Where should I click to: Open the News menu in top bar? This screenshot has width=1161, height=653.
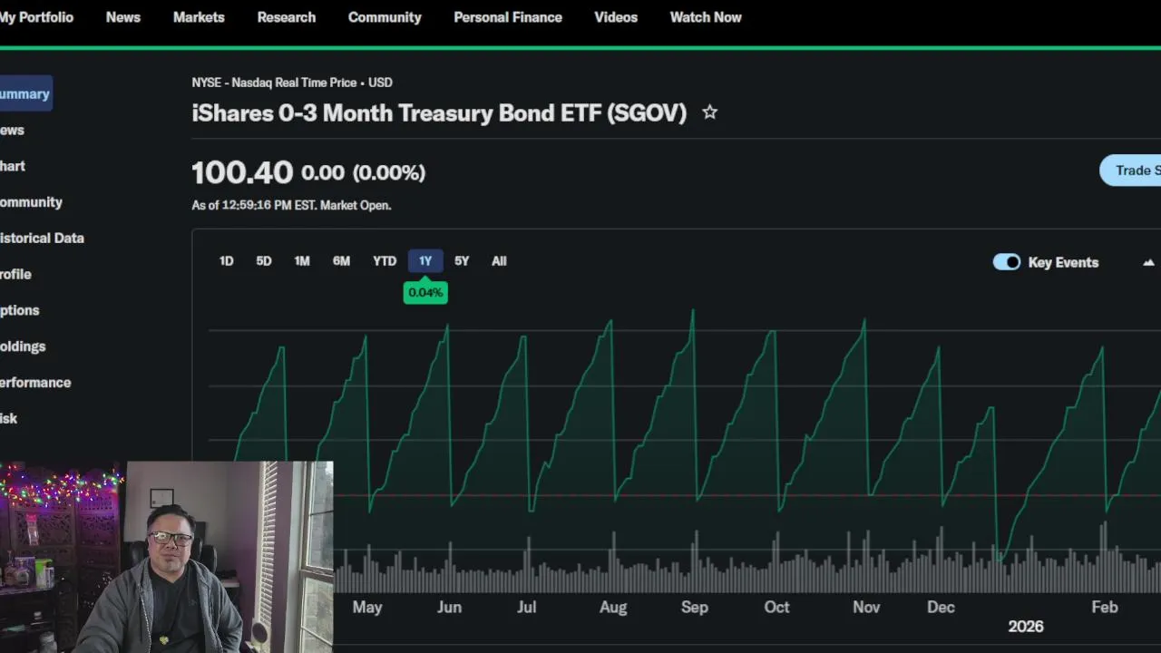(123, 17)
